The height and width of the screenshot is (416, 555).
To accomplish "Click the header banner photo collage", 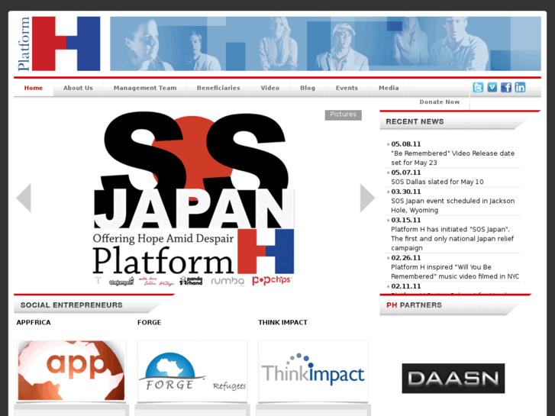I will (x=325, y=44).
